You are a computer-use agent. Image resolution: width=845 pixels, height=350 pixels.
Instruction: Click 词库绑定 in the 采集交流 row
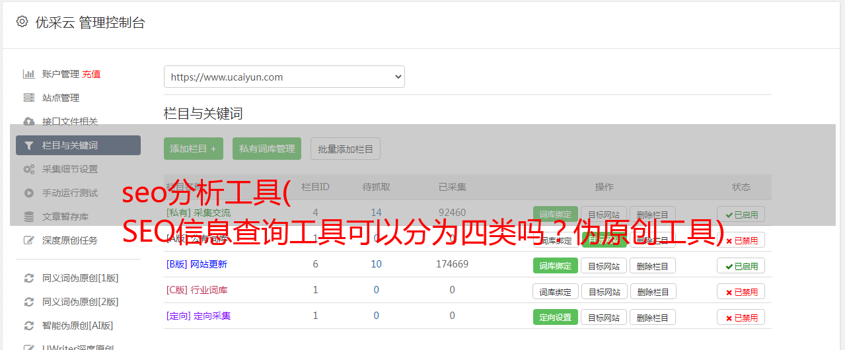556,215
